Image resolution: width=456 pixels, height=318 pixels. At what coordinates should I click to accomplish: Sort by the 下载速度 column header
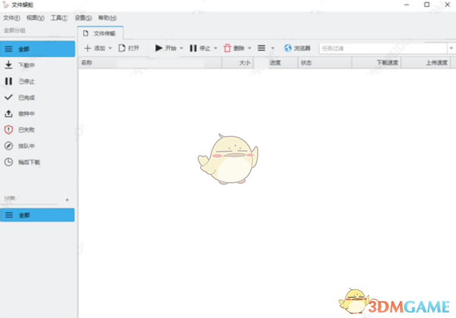[x=376, y=63]
